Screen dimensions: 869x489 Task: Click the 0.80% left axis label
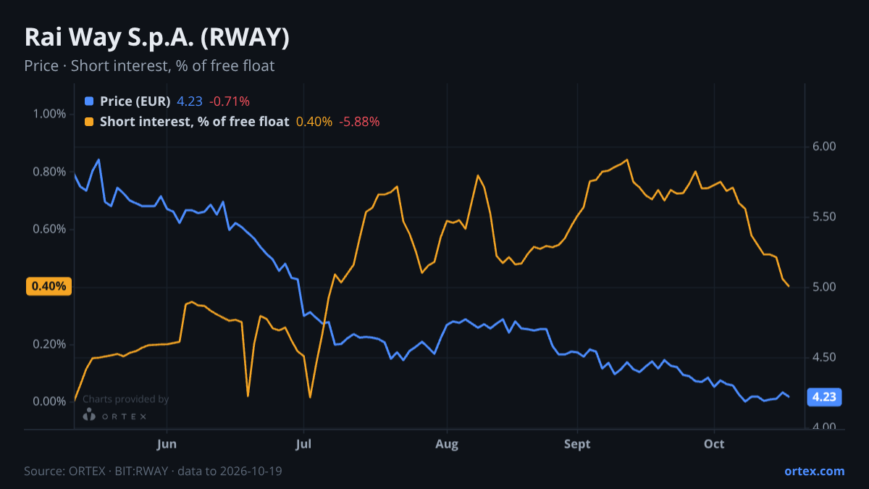[50, 172]
